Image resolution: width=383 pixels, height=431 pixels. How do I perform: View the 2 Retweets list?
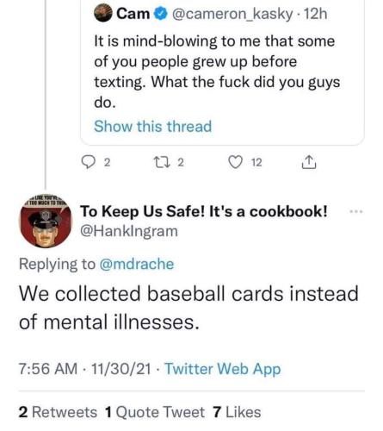[x=58, y=412]
